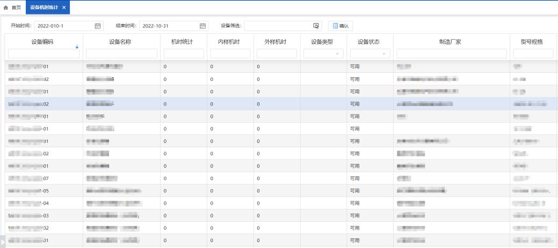
Task: Click the 设备筛选 text field
Action: pyautogui.click(x=278, y=26)
